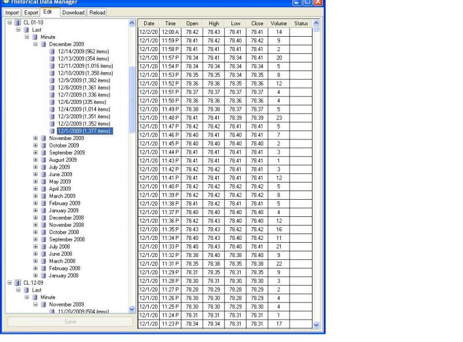
Task: Click the icon beside September 2009
Action: (44, 153)
